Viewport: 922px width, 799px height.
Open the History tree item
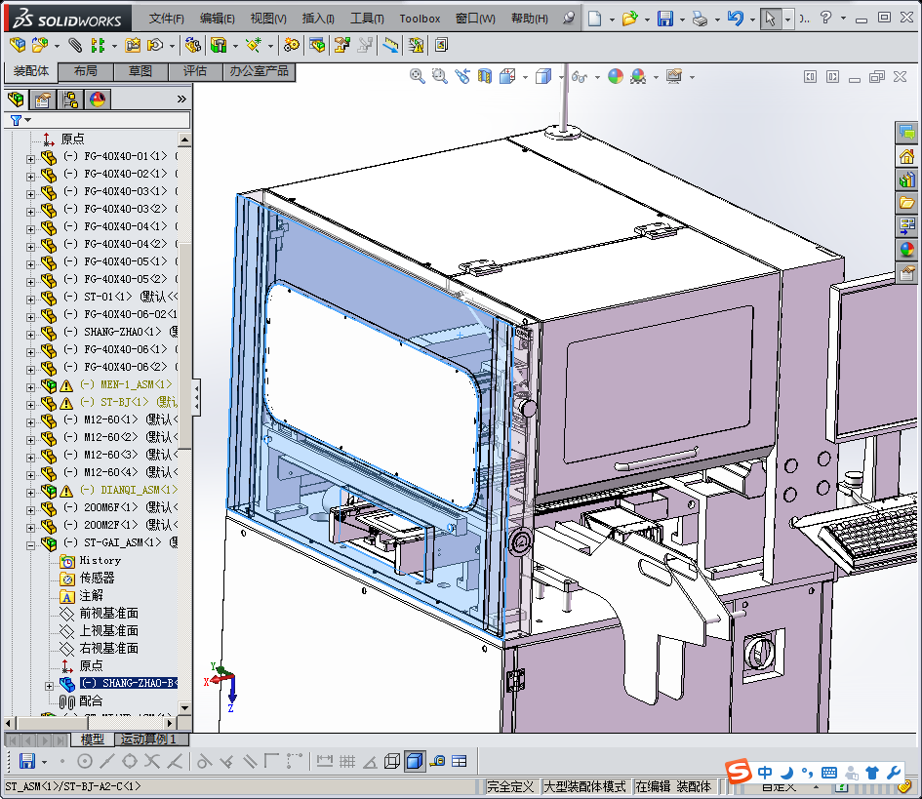pyautogui.click(x=100, y=560)
